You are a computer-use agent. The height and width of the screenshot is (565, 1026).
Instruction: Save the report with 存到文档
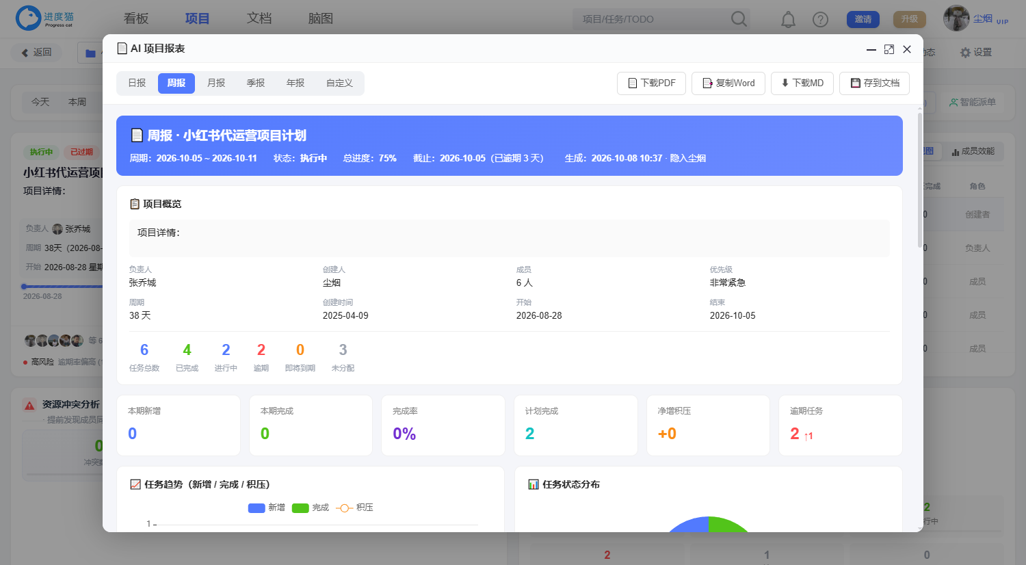click(x=874, y=83)
